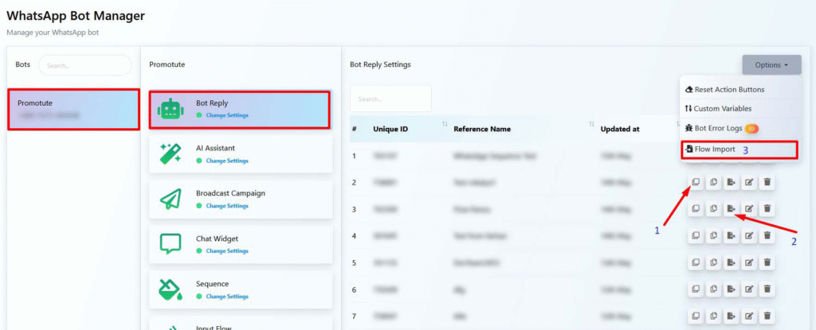Screen dimensions: 816x330
Task: Click the stacked-squares clone icon in row 6
Action: 695,289
